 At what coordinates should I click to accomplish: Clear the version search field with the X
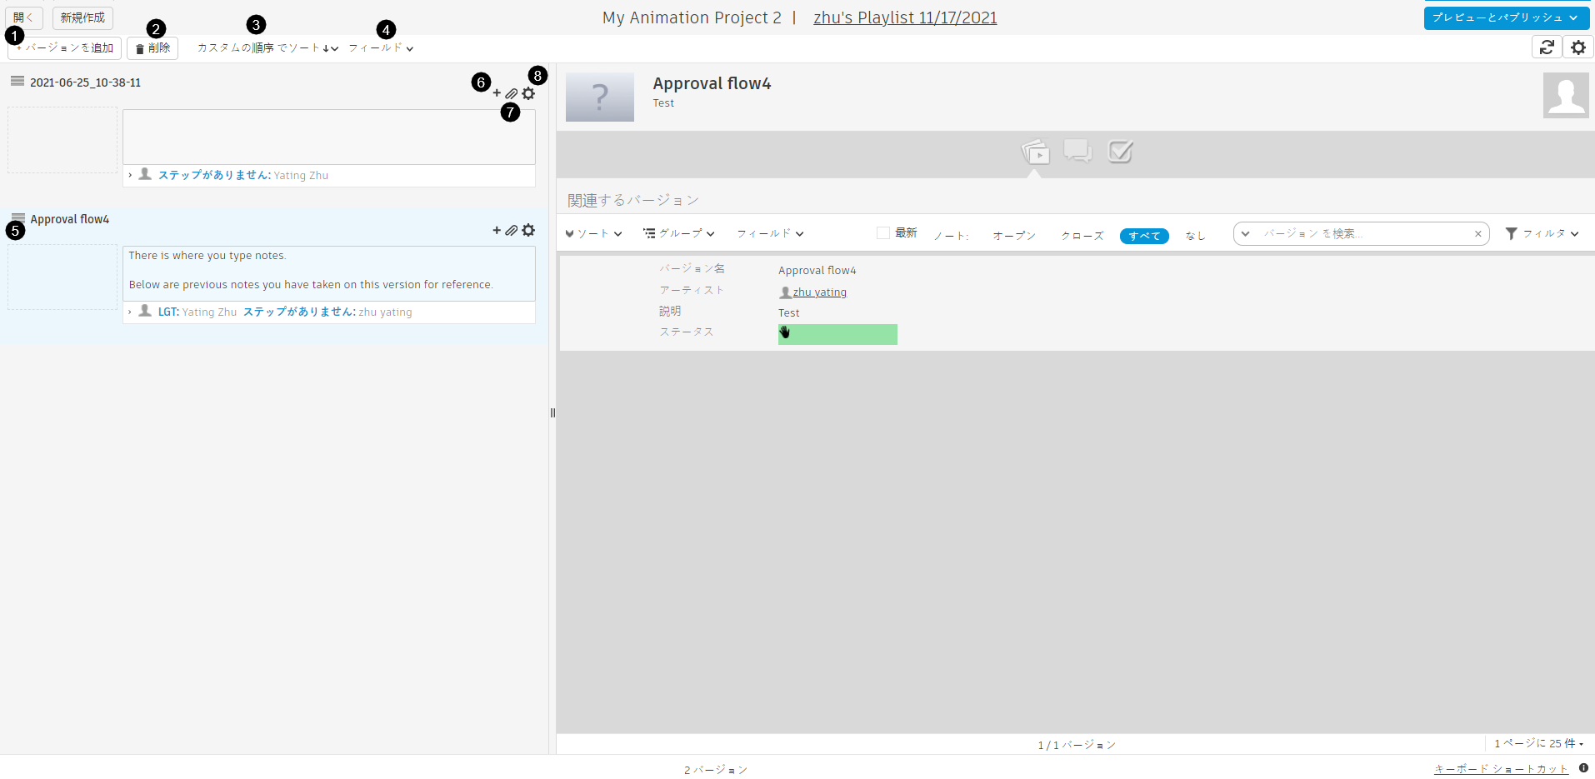[x=1477, y=234]
